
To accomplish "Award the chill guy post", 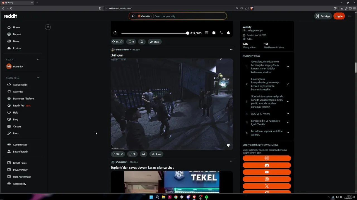I will pyautogui.click(x=144, y=154).
